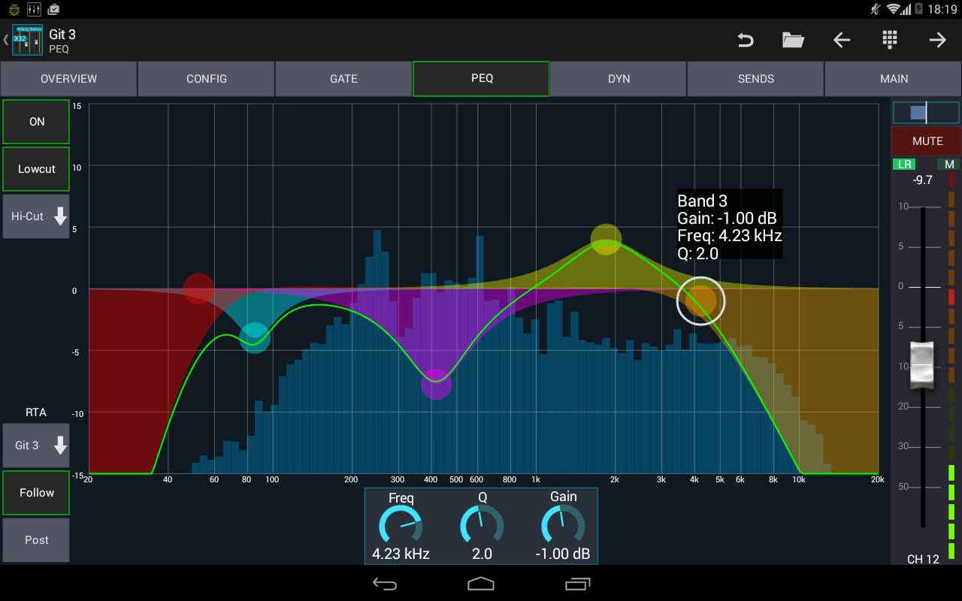Viewport: 962px width, 601px height.
Task: Click the left channel navigation arrow
Action: (841, 40)
